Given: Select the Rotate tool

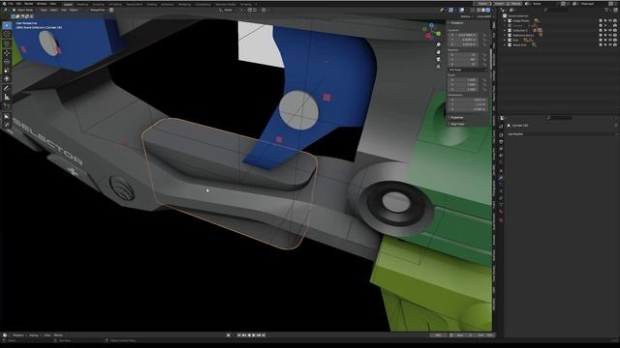Looking at the screenshot, I should [7, 62].
